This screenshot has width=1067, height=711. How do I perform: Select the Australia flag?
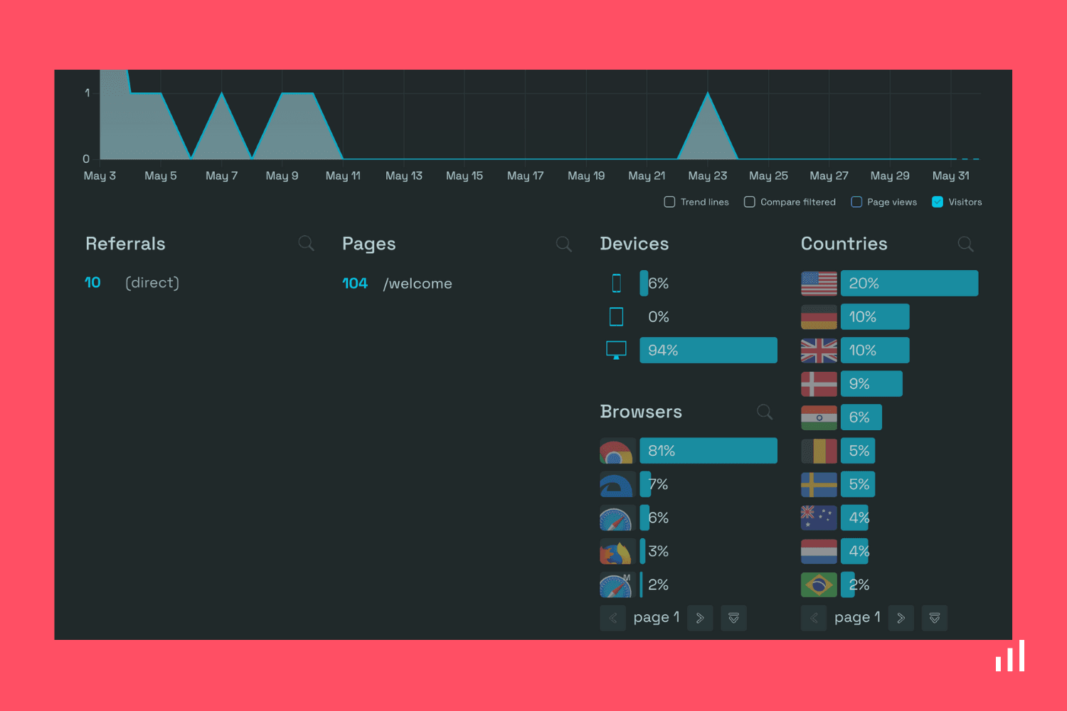click(819, 518)
